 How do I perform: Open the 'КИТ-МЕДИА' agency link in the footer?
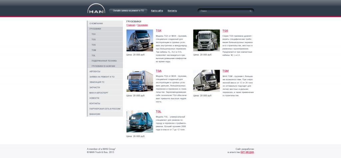tap(247, 152)
